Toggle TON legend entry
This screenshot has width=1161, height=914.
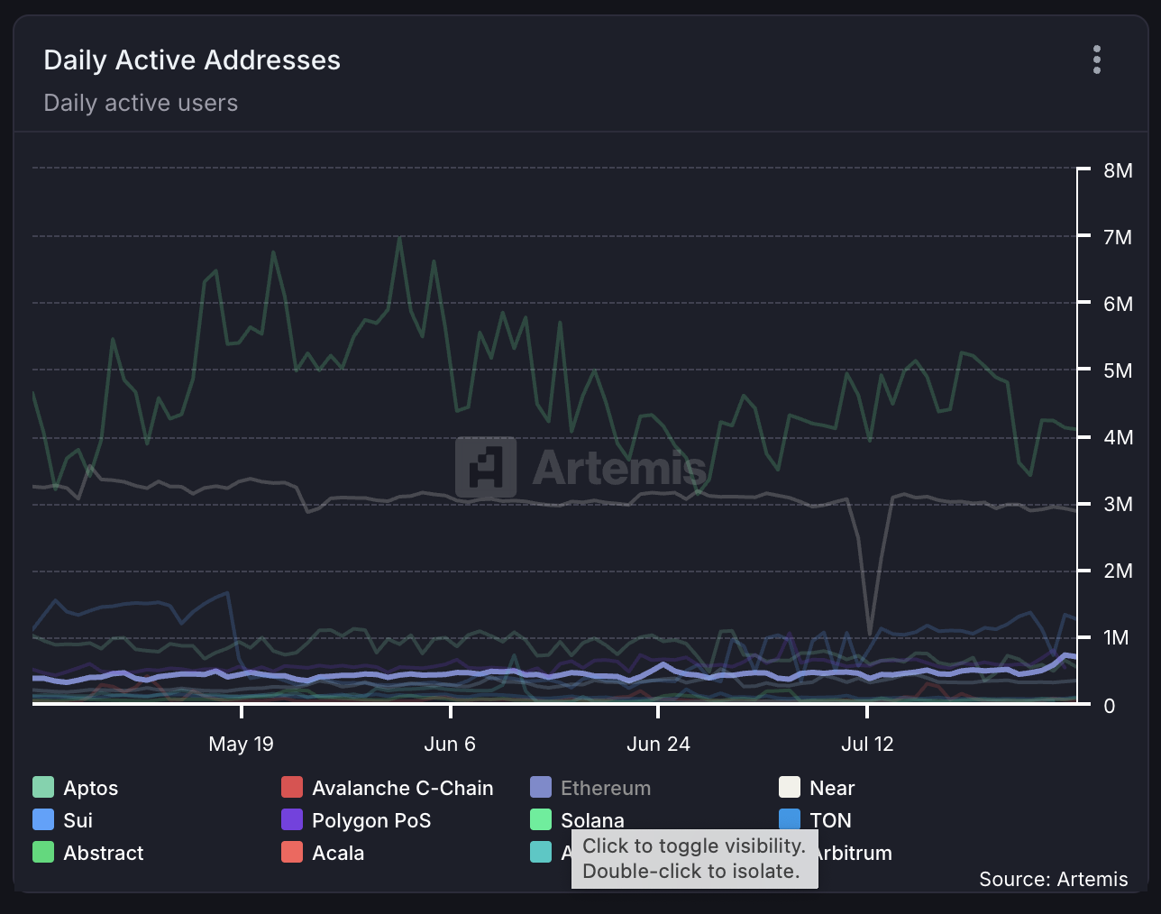tap(815, 820)
